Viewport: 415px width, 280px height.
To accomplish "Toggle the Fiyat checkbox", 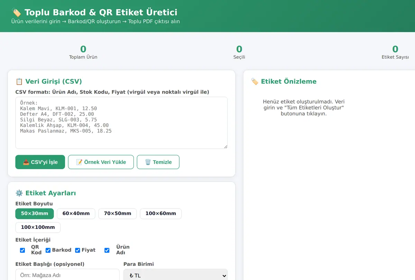I will [77, 250].
